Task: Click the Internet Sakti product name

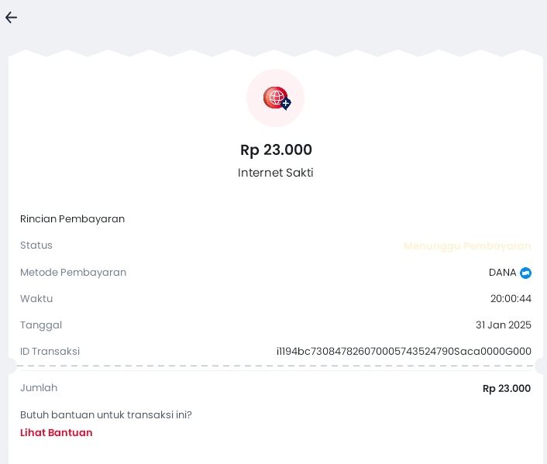Action: tap(276, 173)
